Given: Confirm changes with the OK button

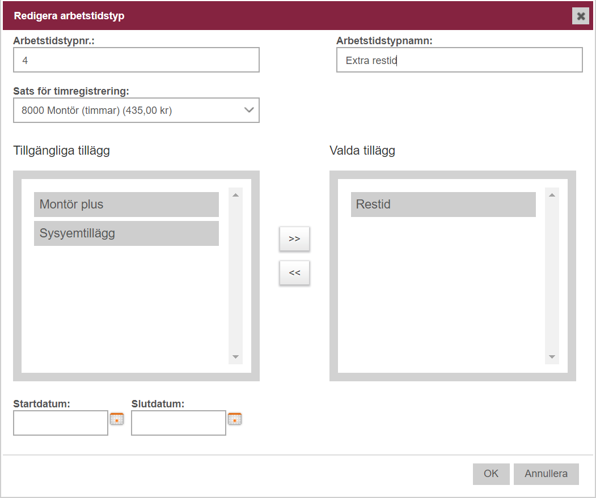Looking at the screenshot, I should pyautogui.click(x=491, y=474).
